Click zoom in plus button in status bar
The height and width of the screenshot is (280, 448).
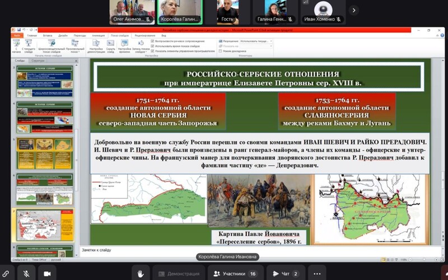coord(436,260)
